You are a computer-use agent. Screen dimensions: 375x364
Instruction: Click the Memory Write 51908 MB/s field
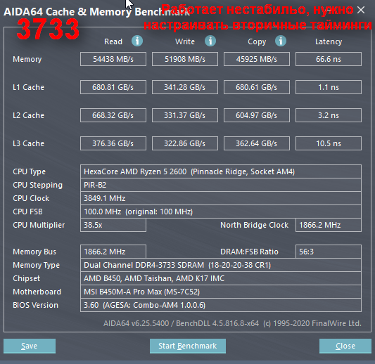click(185, 59)
